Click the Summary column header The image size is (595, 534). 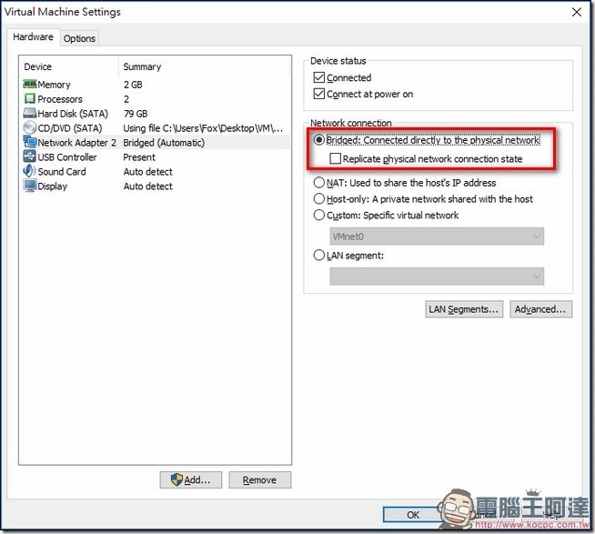coord(142,66)
